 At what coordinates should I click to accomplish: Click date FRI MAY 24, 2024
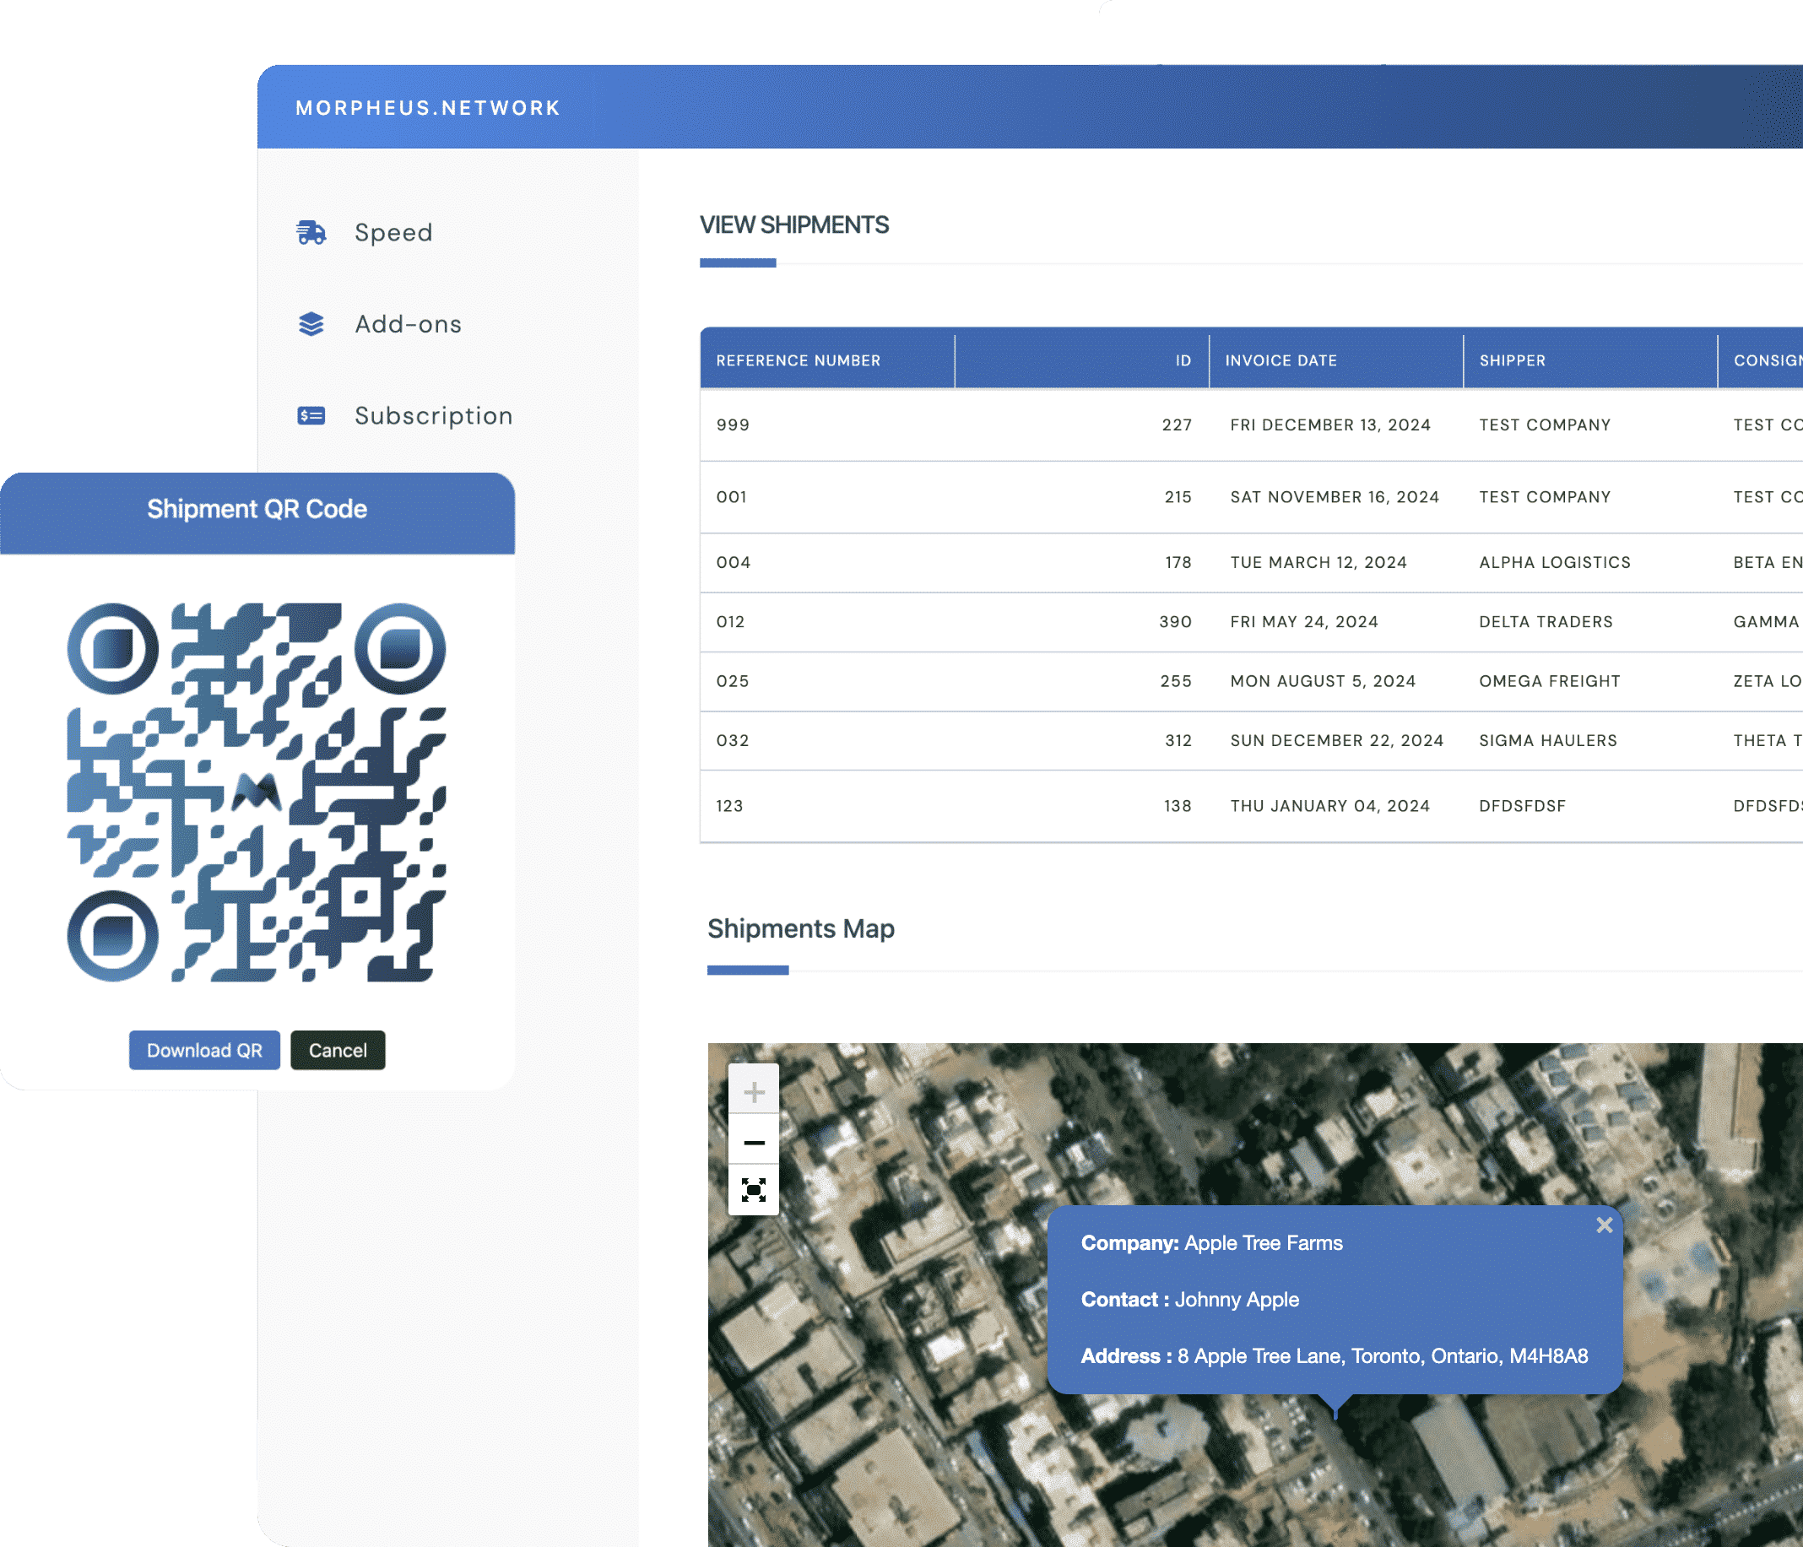[x=1304, y=621]
